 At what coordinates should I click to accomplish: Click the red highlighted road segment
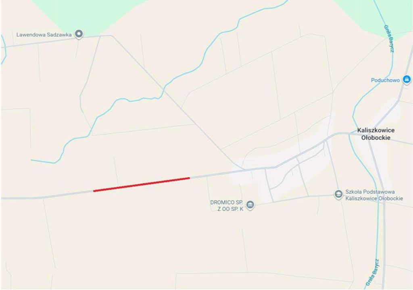[x=142, y=184]
